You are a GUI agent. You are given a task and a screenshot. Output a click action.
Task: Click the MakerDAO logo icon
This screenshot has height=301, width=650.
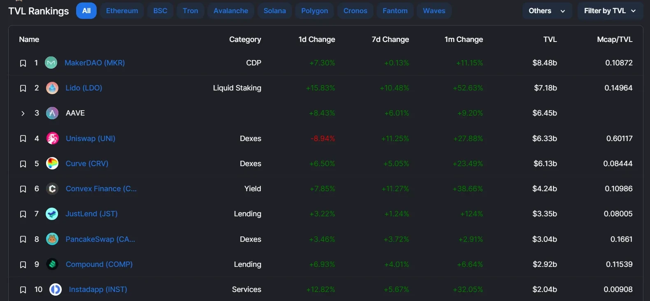51,63
